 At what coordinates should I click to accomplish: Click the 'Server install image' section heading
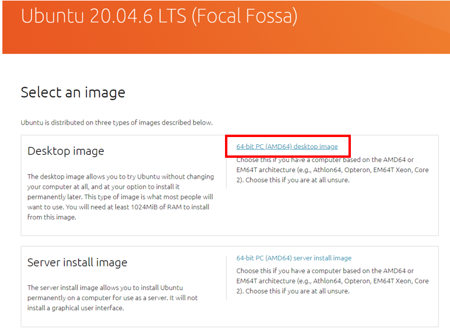pos(77,262)
